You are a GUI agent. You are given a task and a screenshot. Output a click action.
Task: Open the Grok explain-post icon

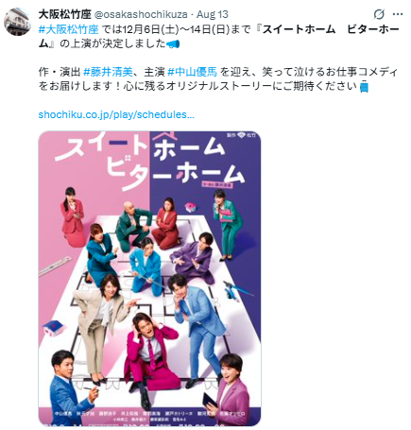click(379, 14)
